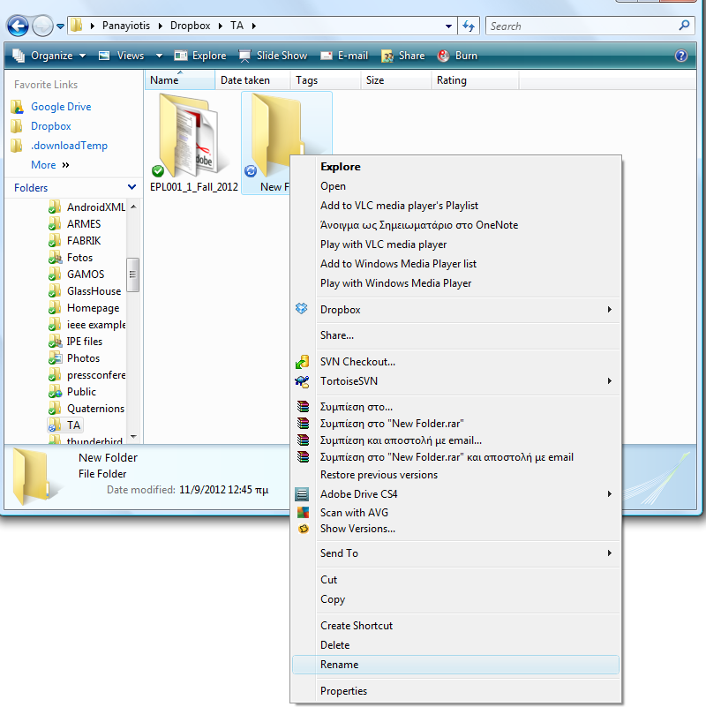Click into the Search input field
The width and height of the screenshot is (706, 707).
pos(582,26)
